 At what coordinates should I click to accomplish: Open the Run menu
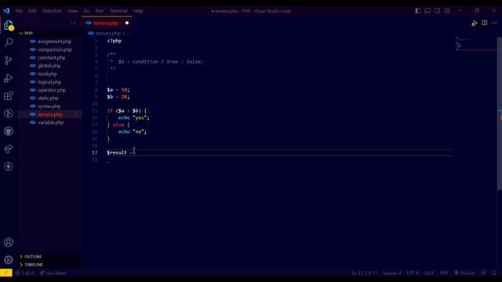point(100,10)
